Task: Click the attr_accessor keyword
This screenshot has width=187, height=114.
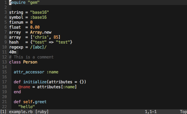Action: click(x=29, y=72)
